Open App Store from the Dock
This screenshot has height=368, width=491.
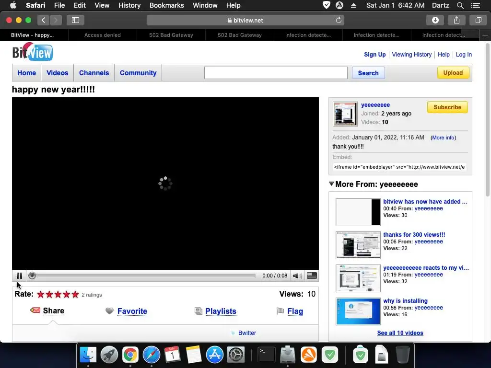[214, 355]
